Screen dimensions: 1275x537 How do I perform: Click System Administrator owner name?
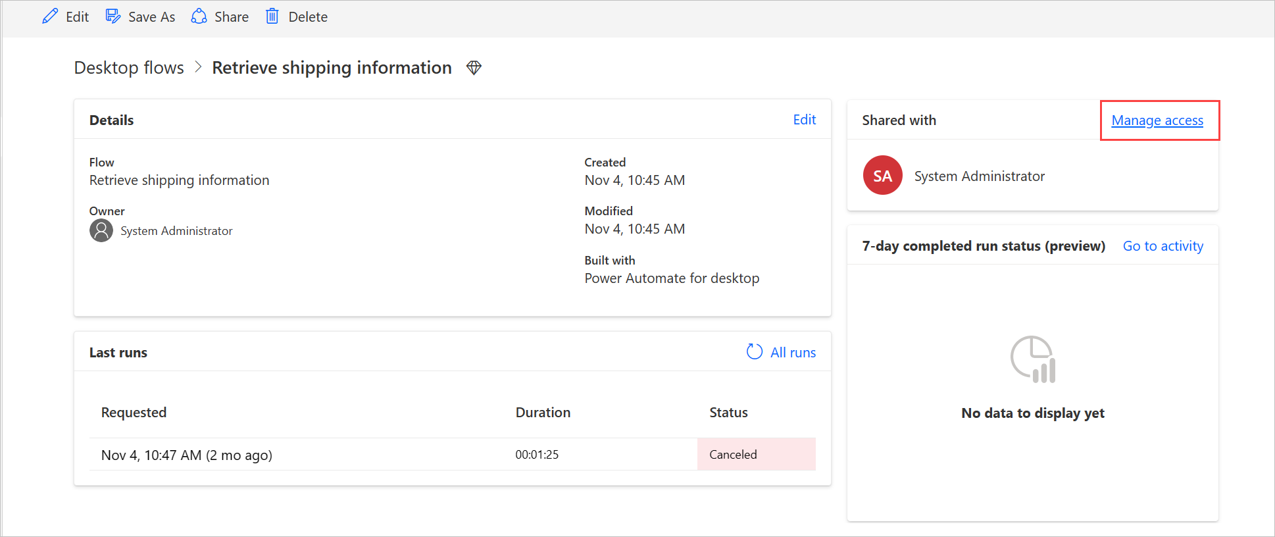[x=176, y=231]
